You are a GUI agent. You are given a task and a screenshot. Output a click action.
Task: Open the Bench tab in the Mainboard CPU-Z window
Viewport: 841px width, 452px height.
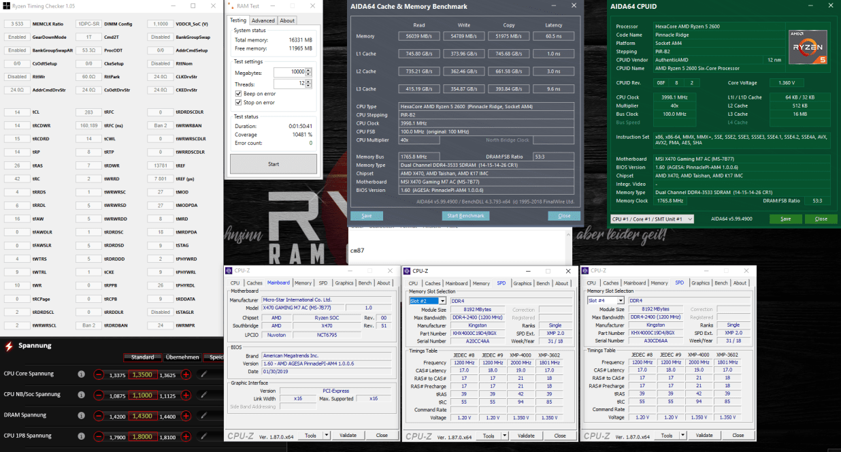click(365, 283)
